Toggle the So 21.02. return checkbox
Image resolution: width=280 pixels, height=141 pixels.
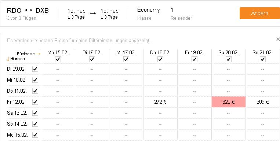pyautogui.click(x=262, y=59)
